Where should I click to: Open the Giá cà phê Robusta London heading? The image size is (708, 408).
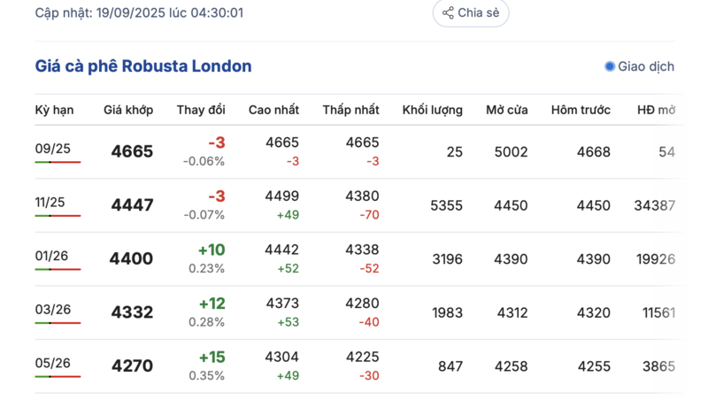[x=143, y=66]
